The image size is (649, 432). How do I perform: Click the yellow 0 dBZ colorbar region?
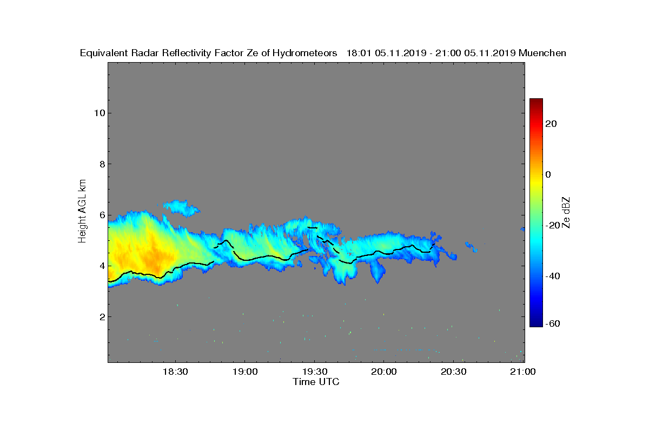tap(536, 174)
